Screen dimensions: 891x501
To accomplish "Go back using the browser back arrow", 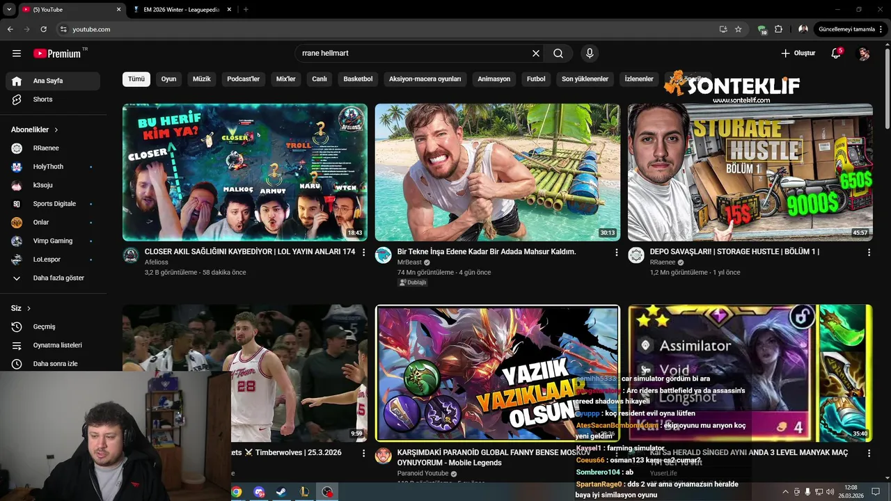I will coord(10,29).
